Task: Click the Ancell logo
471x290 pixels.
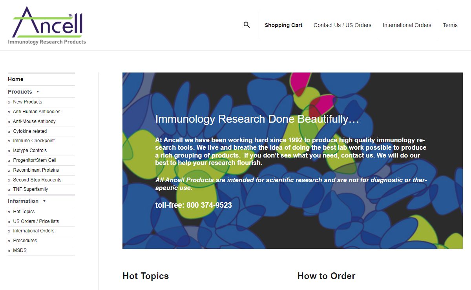Action: [x=47, y=25]
